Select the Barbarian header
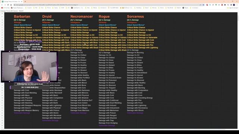The width and height of the screenshot is (239, 134). coord(22,16)
